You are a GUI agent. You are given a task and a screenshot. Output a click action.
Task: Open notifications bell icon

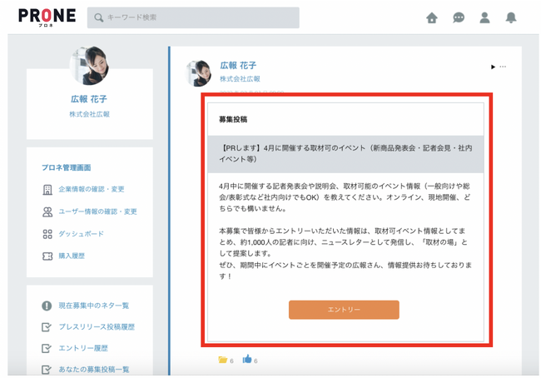[511, 17]
